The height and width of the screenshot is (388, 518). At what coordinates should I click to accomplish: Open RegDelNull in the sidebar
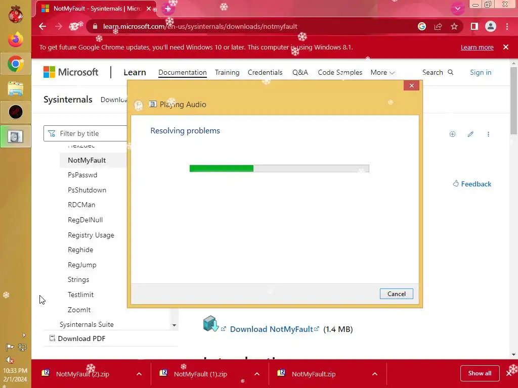(85, 220)
